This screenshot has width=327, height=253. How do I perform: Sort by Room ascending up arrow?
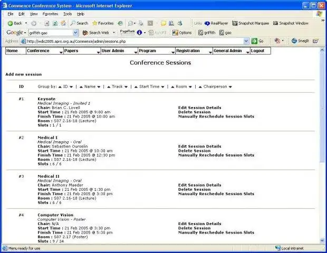172,87
